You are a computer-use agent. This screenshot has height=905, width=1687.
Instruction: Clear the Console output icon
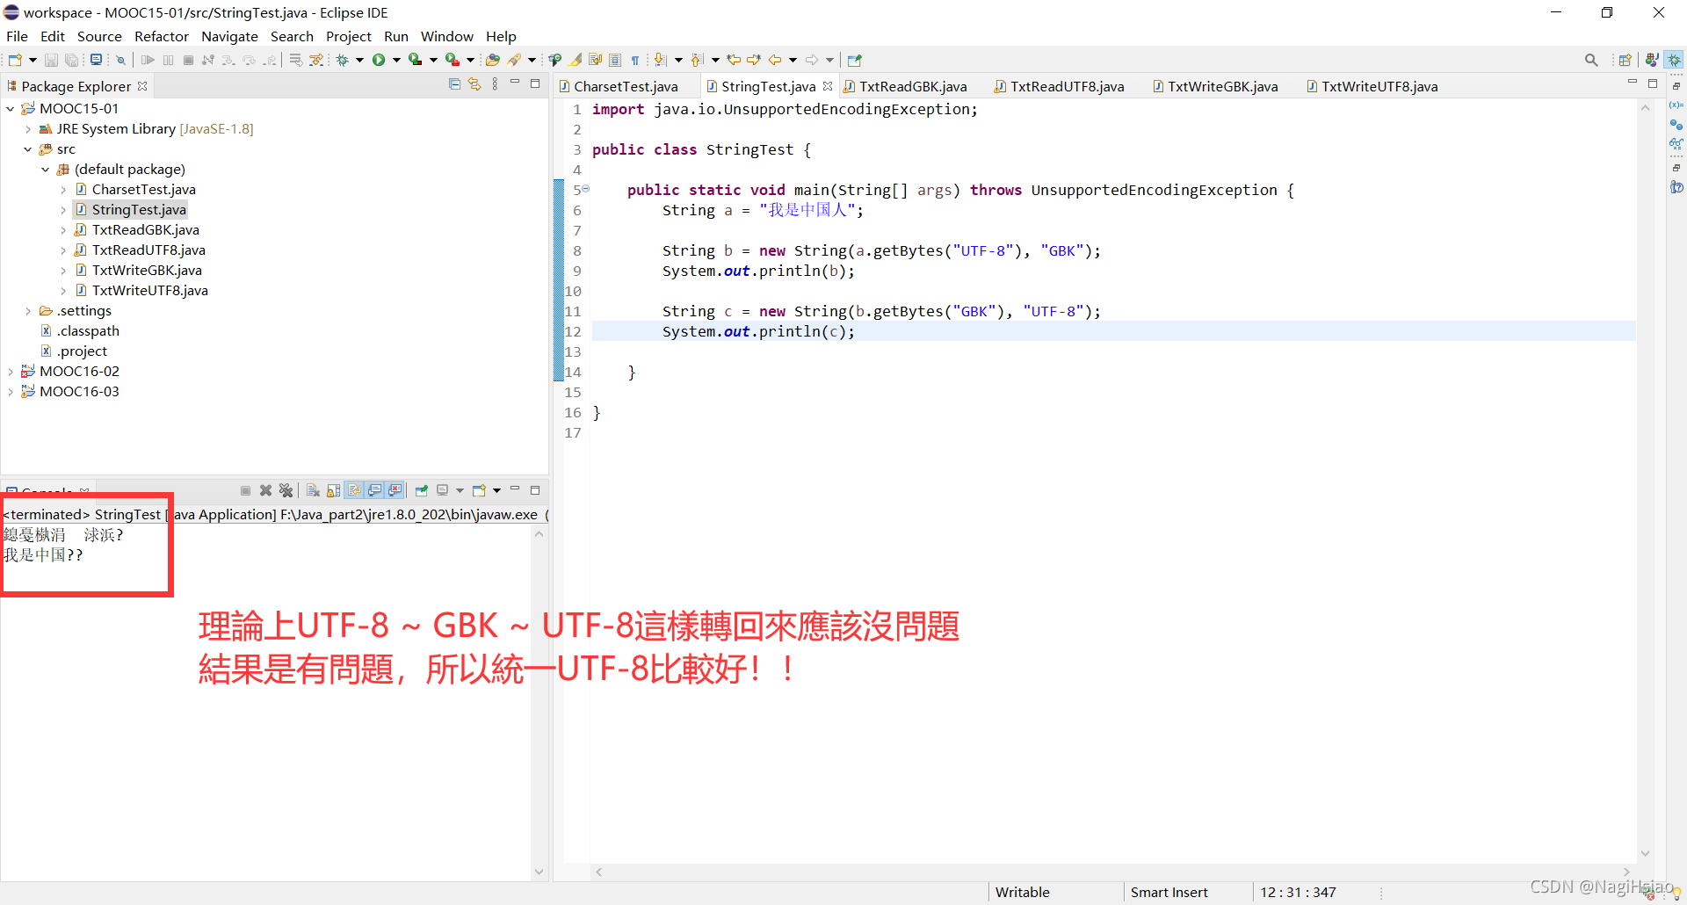coord(313,490)
